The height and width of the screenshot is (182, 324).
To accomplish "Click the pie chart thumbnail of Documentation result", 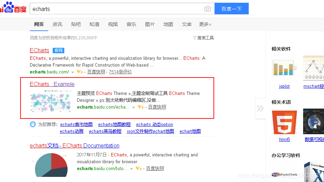I will [x=51, y=165].
